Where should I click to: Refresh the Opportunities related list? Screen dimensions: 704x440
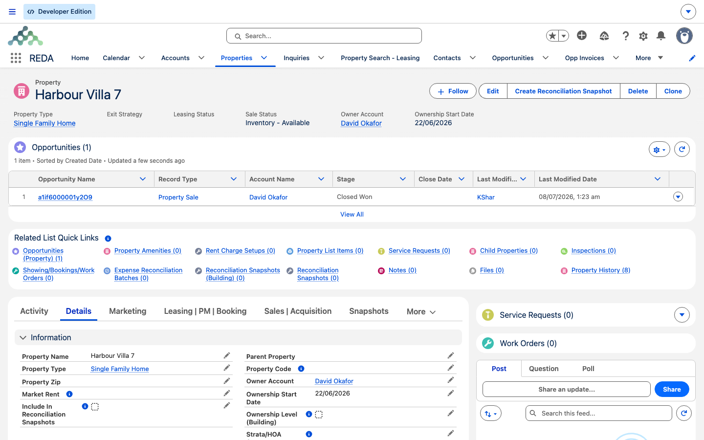click(682, 149)
